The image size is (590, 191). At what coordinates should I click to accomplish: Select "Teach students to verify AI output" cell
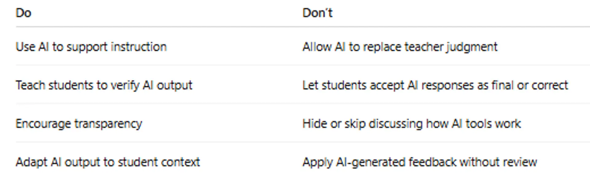104,85
